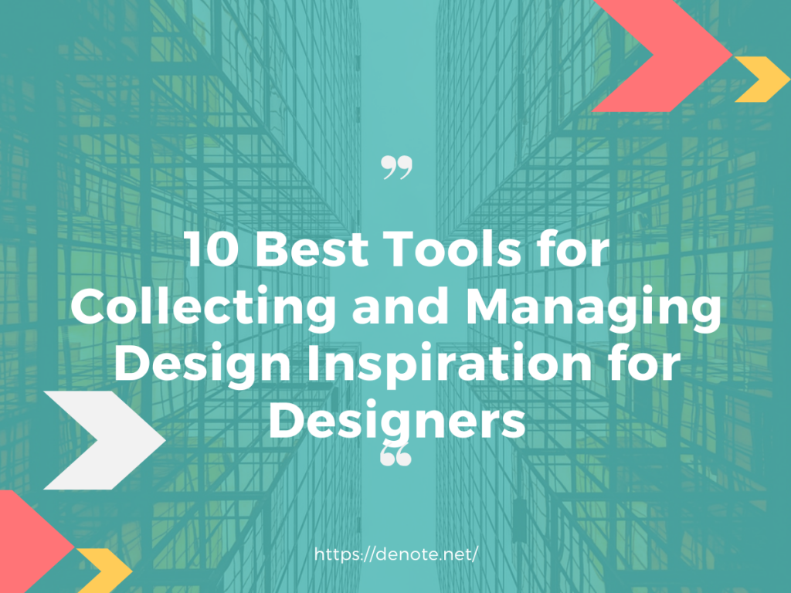Click the quotation mark icon below the headline
Viewport: 791px width, 593px height.
coord(397,458)
